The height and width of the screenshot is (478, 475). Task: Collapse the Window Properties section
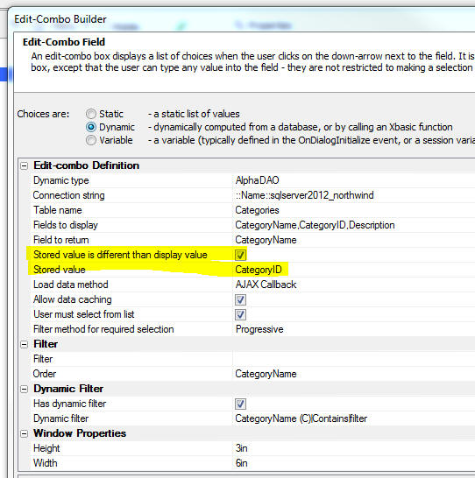tap(25, 434)
